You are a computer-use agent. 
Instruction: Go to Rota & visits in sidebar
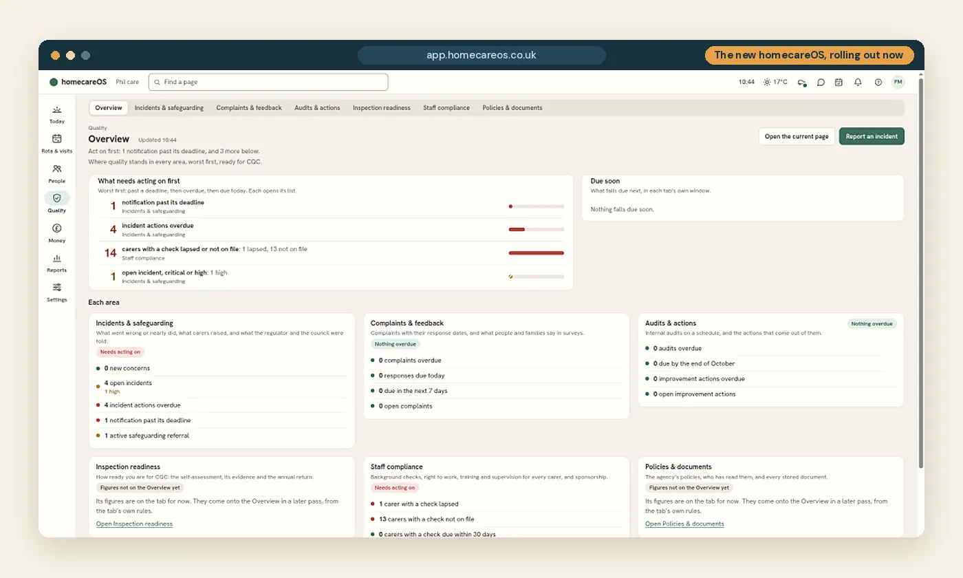(x=57, y=143)
